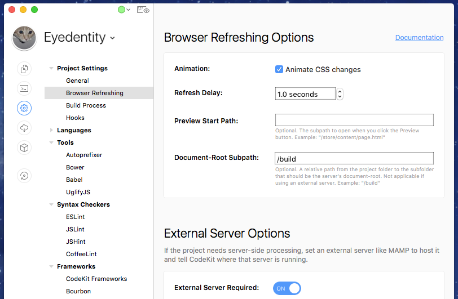Click the Preview Start Path field
Image resolution: width=458 pixels, height=299 pixels.
pyautogui.click(x=354, y=120)
